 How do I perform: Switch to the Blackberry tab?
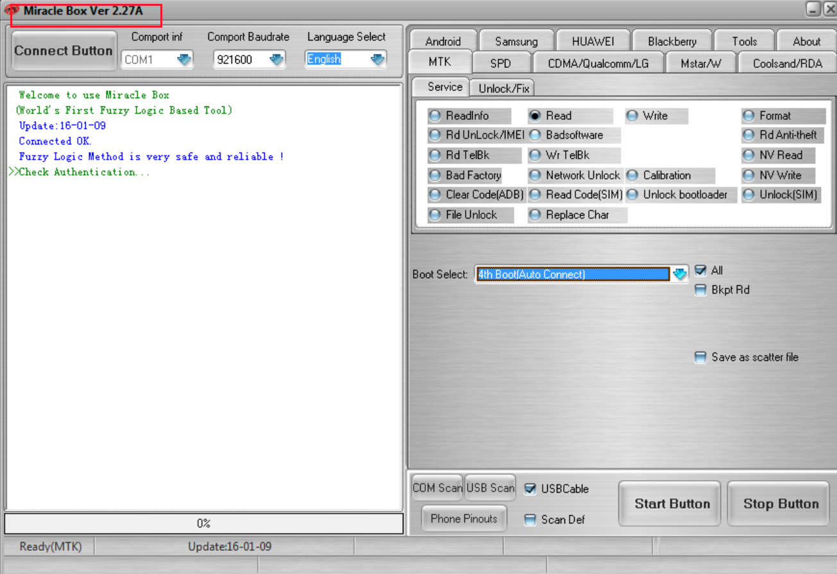tap(672, 41)
